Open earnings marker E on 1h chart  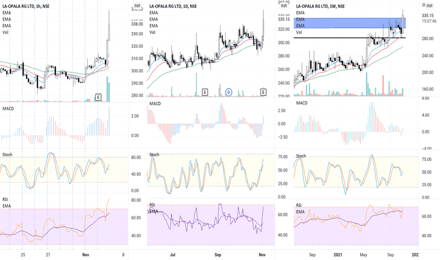click(x=98, y=97)
